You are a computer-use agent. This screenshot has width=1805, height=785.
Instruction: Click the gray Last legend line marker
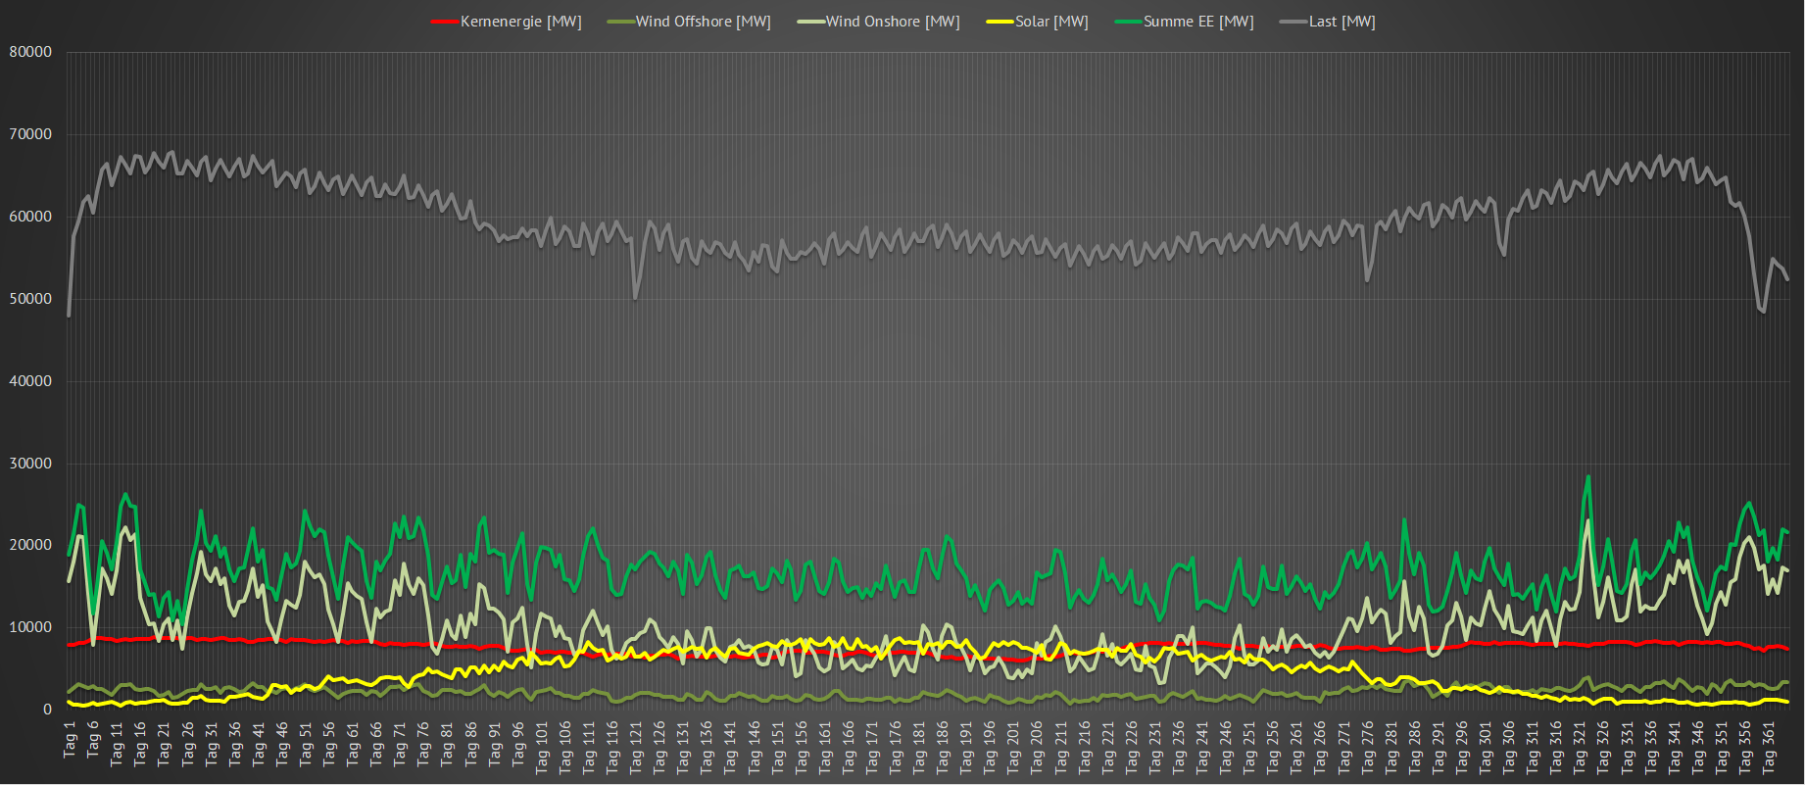tap(1293, 22)
